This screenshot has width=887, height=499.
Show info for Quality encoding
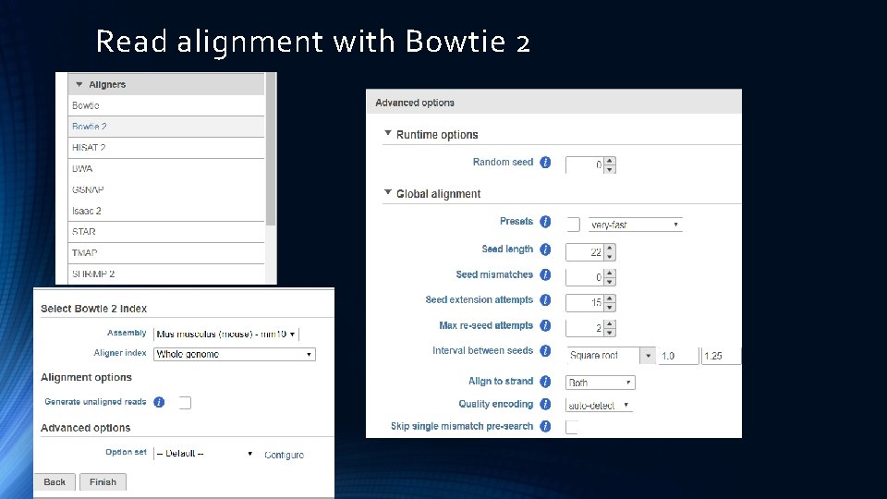(x=545, y=404)
